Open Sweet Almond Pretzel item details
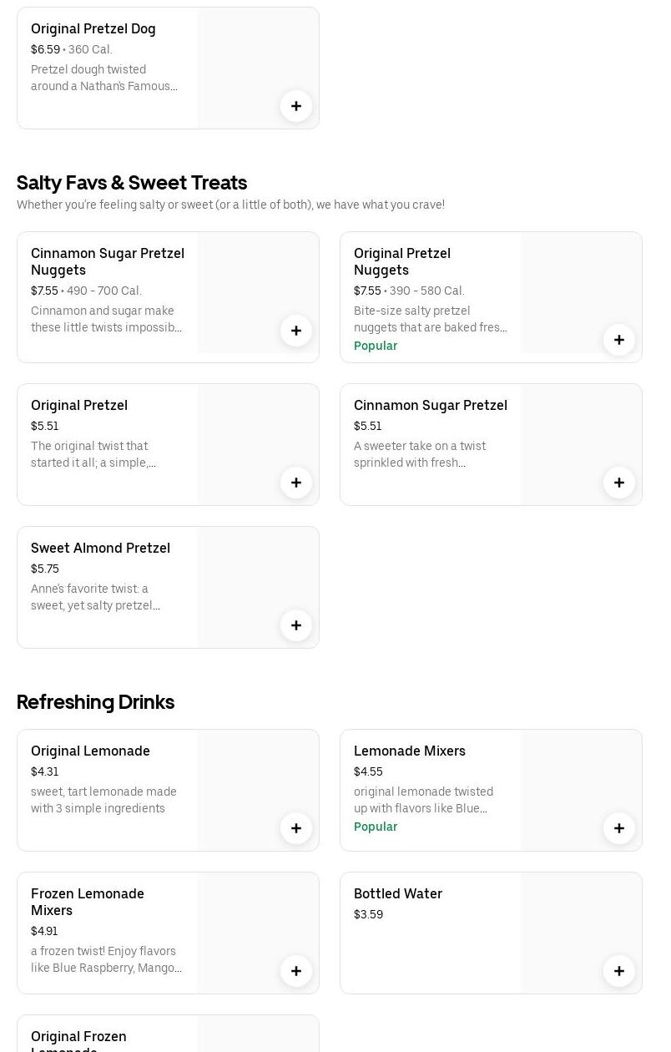Image resolution: width=671 pixels, height=1052 pixels. pos(100,548)
